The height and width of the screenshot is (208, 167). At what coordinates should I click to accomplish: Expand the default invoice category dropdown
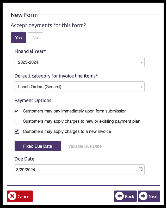(79, 87)
